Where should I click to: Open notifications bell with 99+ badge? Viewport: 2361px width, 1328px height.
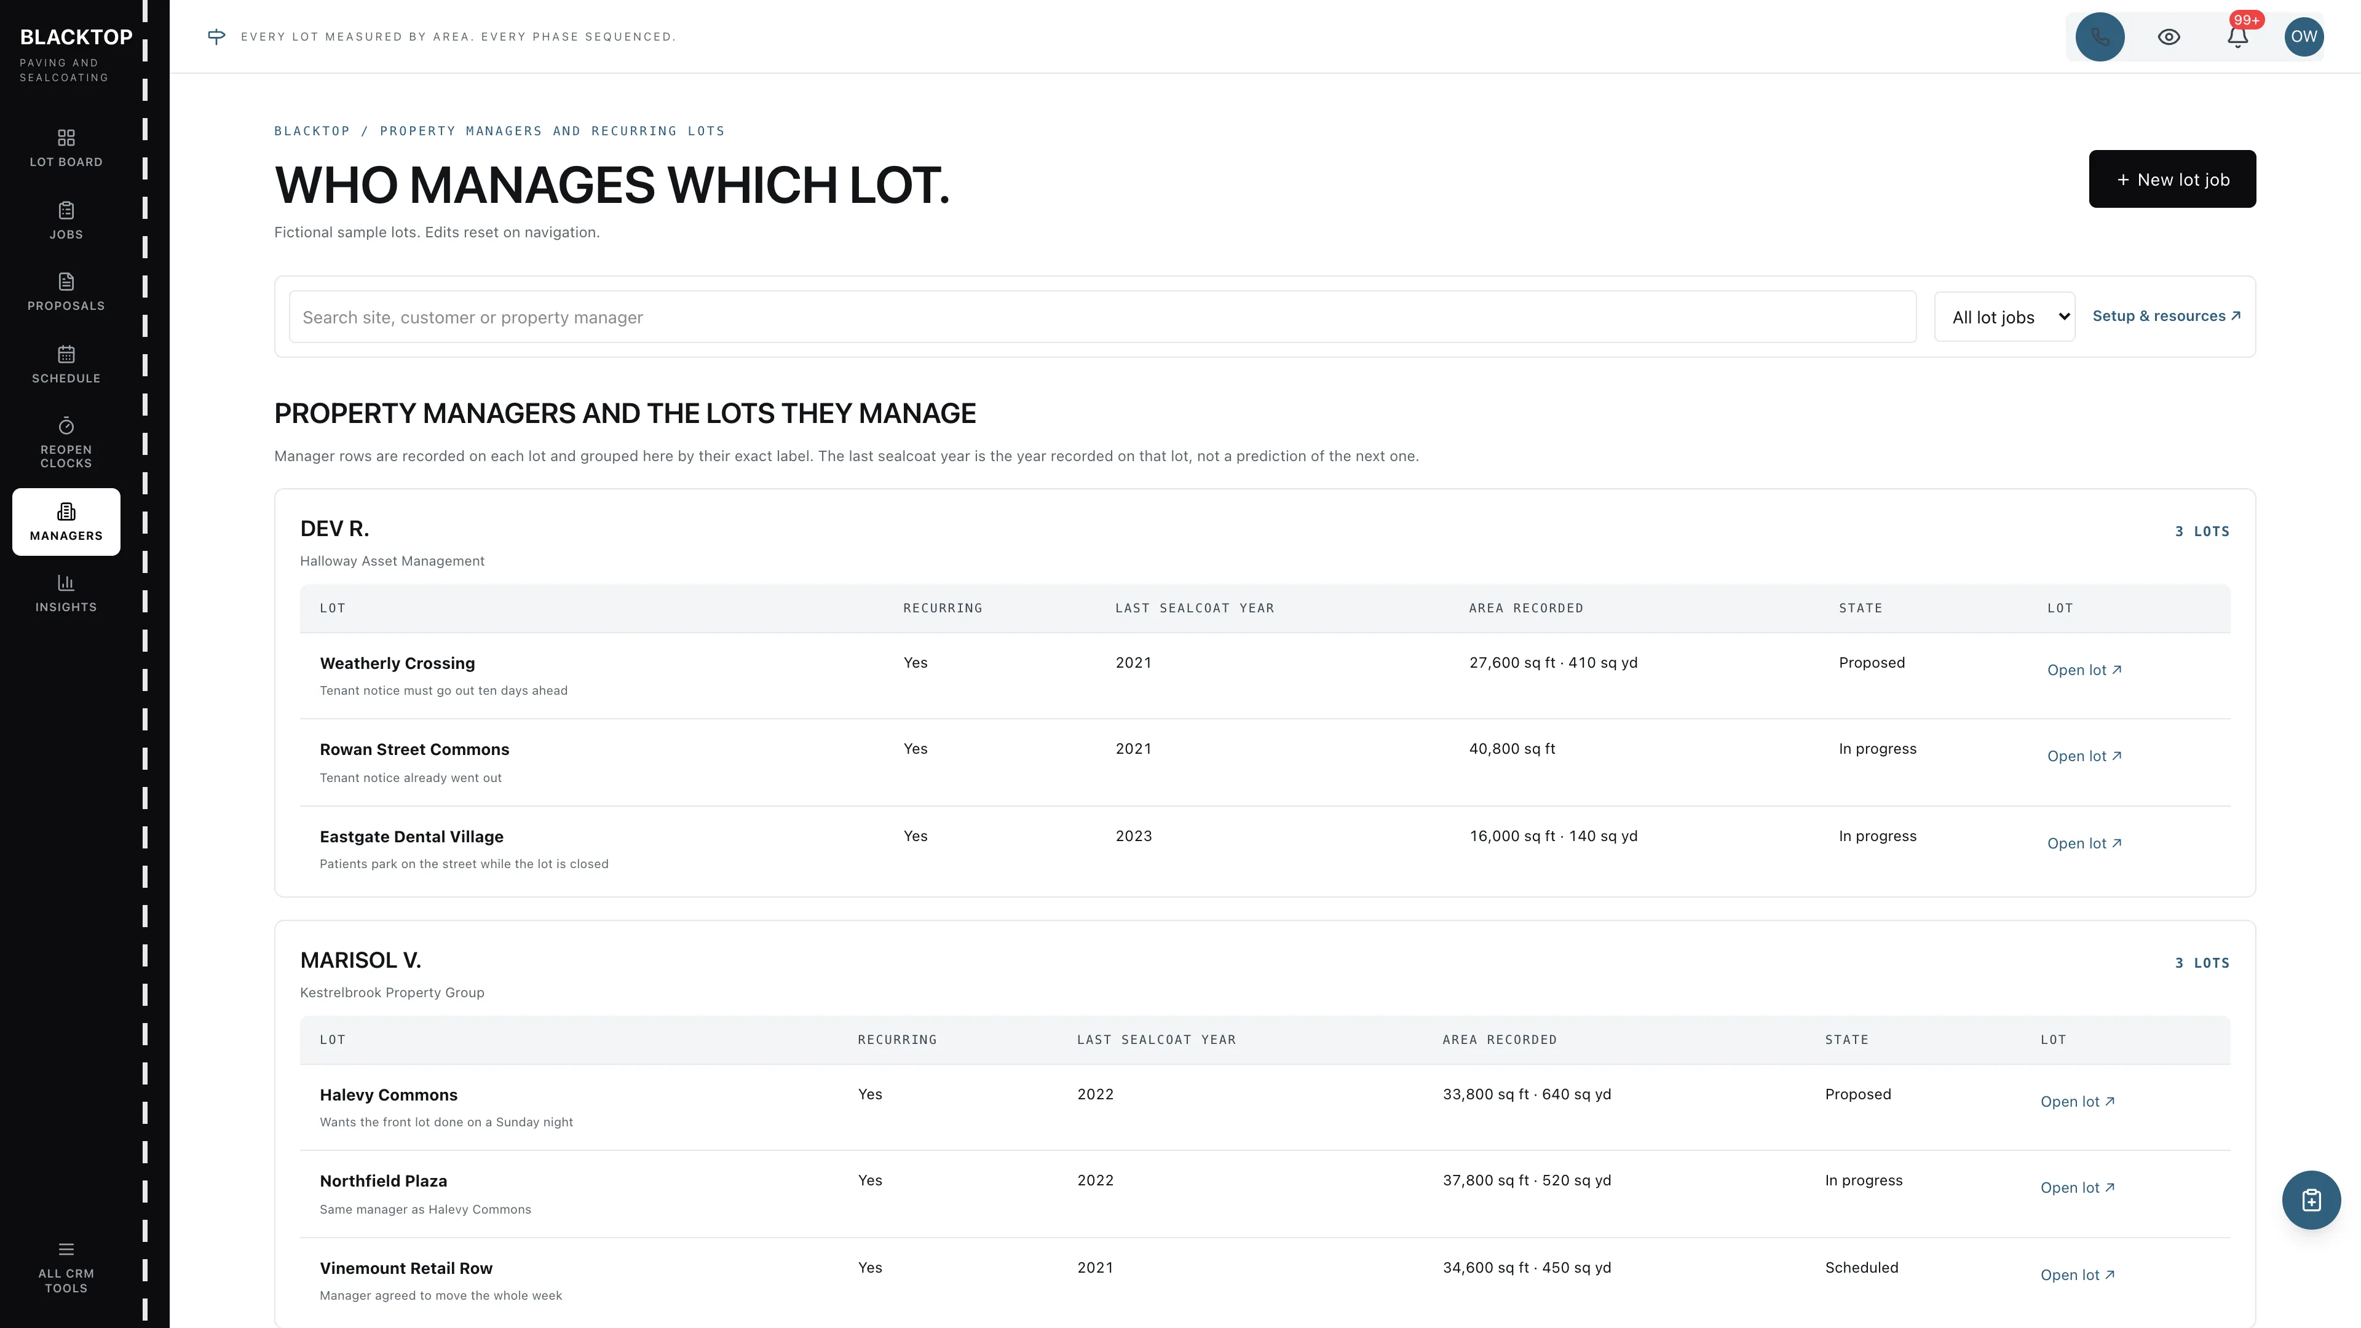[x=2237, y=37]
